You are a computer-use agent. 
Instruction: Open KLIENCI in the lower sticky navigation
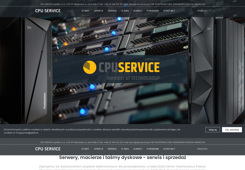[x=138, y=149]
